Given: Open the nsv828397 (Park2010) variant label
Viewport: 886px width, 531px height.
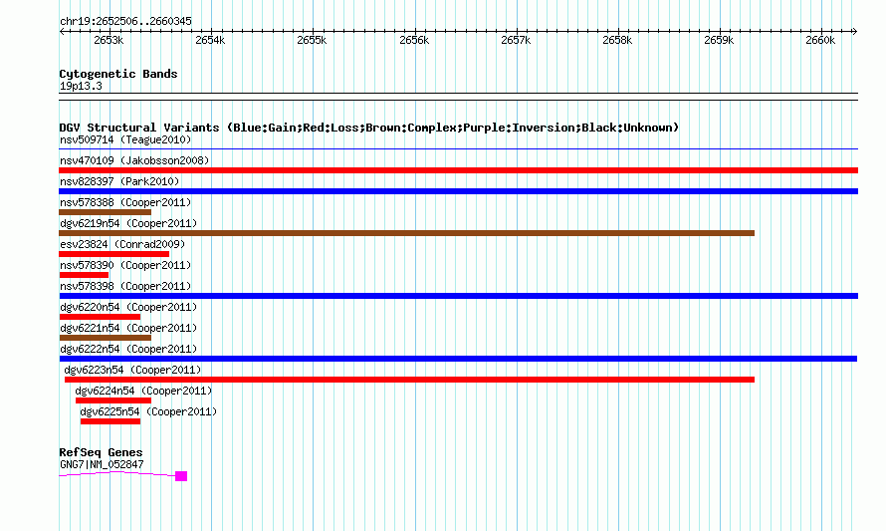Looking at the screenshot, I should click(119, 181).
